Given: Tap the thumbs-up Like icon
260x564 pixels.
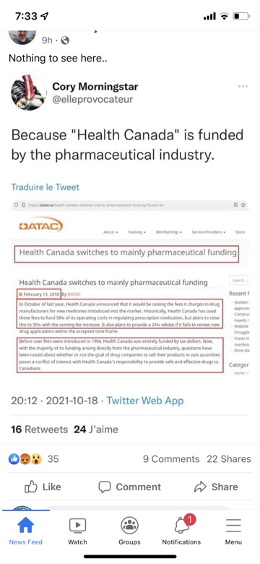Looking at the screenshot, I should [x=31, y=487].
